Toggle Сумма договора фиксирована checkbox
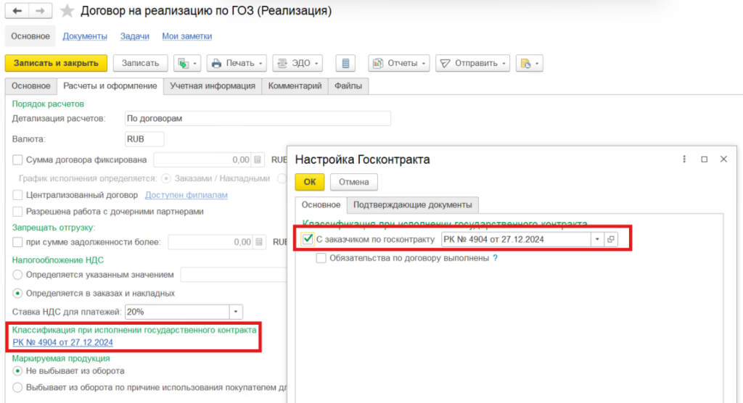The width and height of the screenshot is (743, 403). click(17, 160)
